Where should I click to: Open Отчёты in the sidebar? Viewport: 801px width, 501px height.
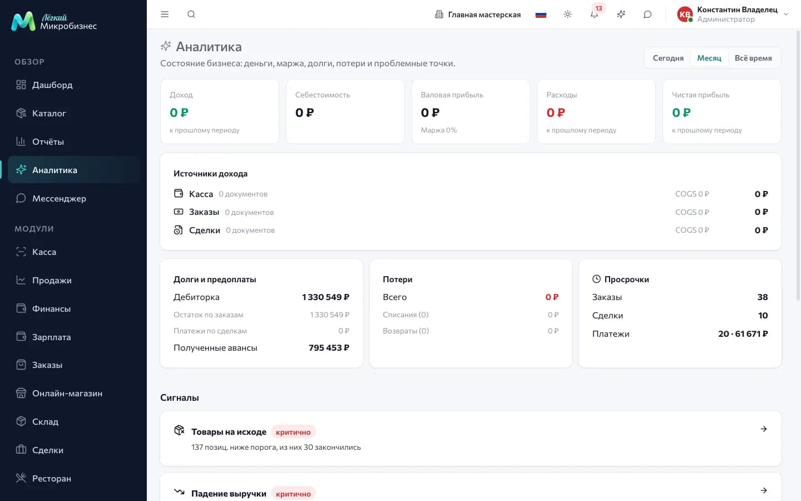[x=73, y=141]
